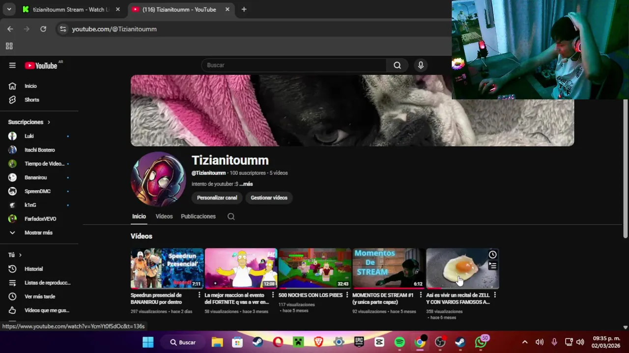Image resolution: width=629 pixels, height=353 pixels.
Task: Expand the Tú section chevron
Action: click(x=20, y=255)
